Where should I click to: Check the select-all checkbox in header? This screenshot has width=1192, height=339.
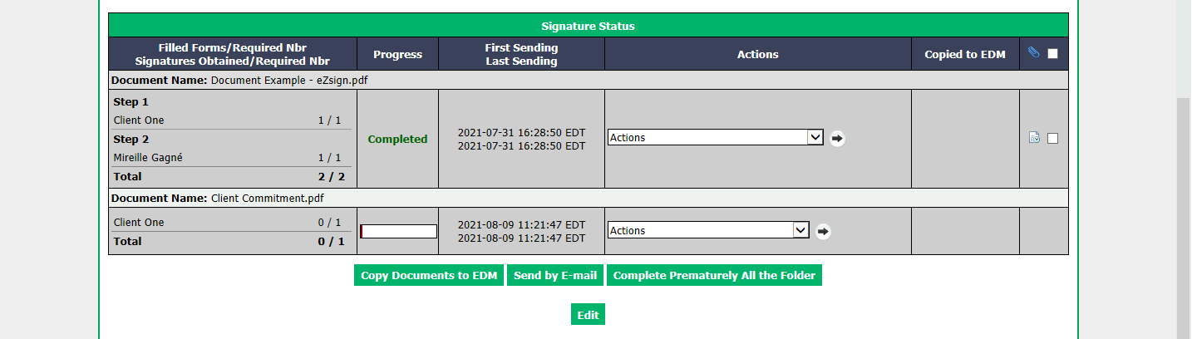1052,54
